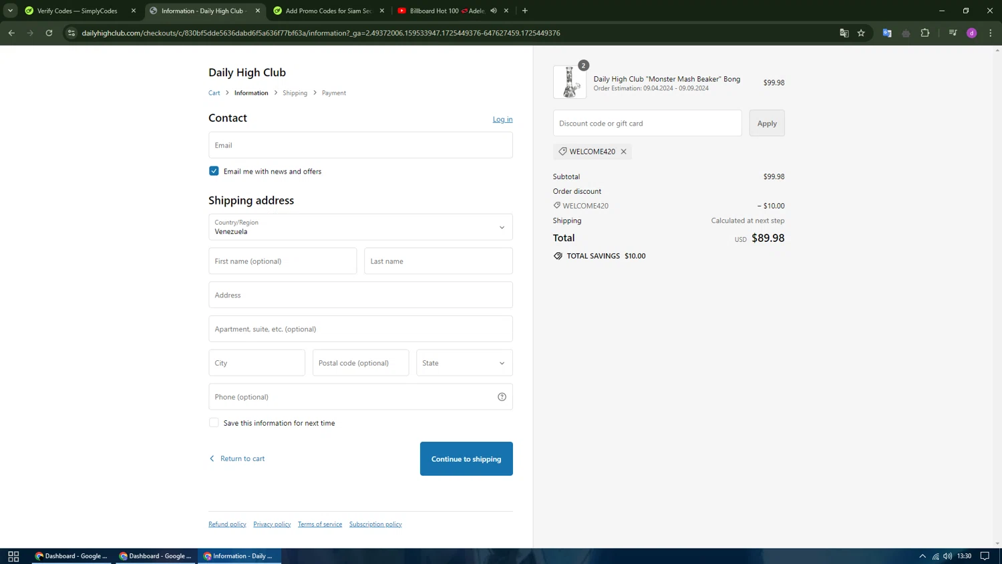Click the Address field
Image resolution: width=1002 pixels, height=564 pixels.
(x=361, y=295)
